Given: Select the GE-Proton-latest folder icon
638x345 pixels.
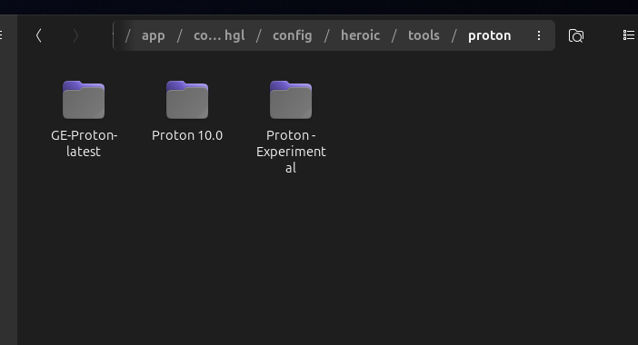Looking at the screenshot, I should click(x=84, y=100).
